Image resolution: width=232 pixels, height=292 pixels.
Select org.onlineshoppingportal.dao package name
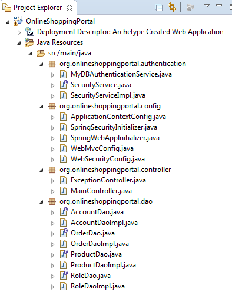coord(106,201)
